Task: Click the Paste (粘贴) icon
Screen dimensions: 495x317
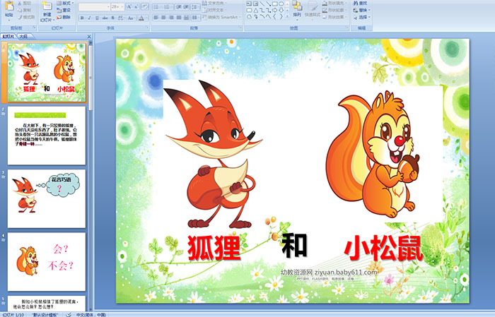Action: pyautogui.click(x=9, y=6)
